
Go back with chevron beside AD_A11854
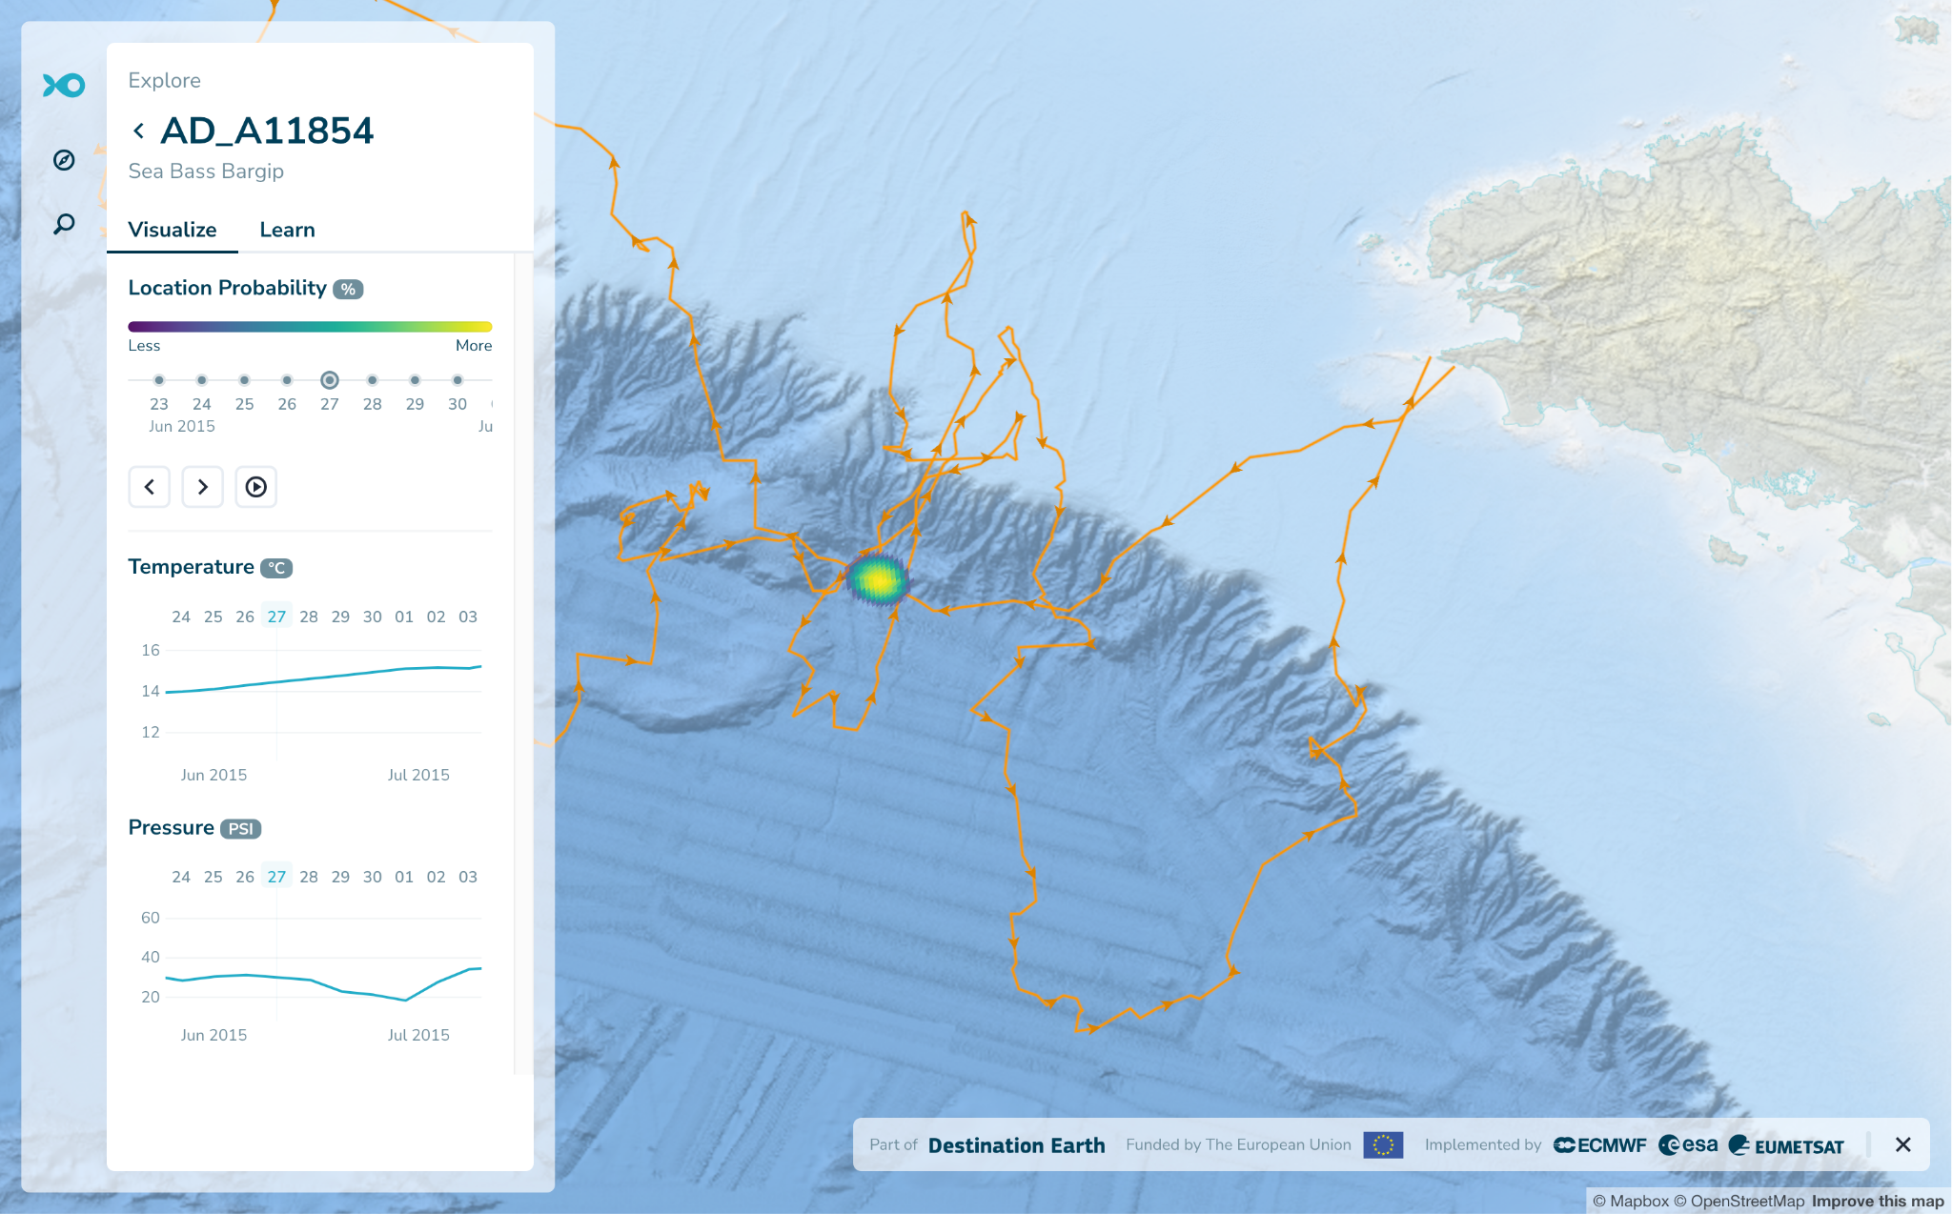(x=139, y=131)
